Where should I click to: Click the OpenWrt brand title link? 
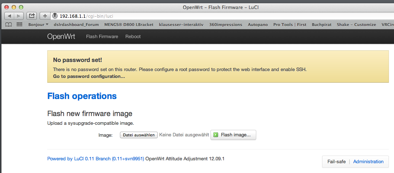[x=61, y=37]
